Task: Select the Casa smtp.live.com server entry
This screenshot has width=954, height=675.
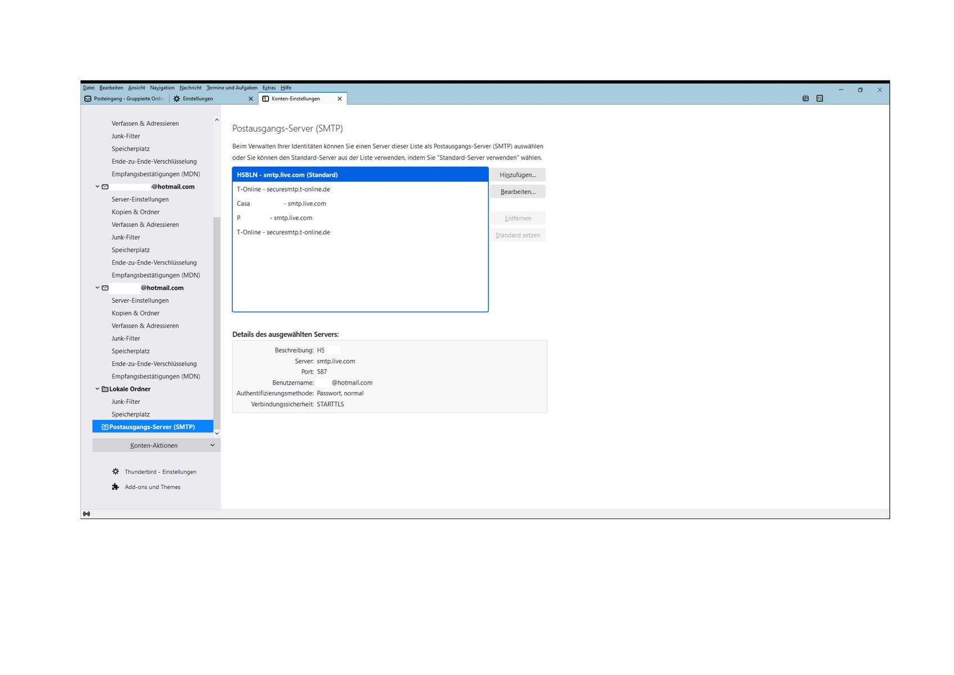Action: (x=360, y=204)
